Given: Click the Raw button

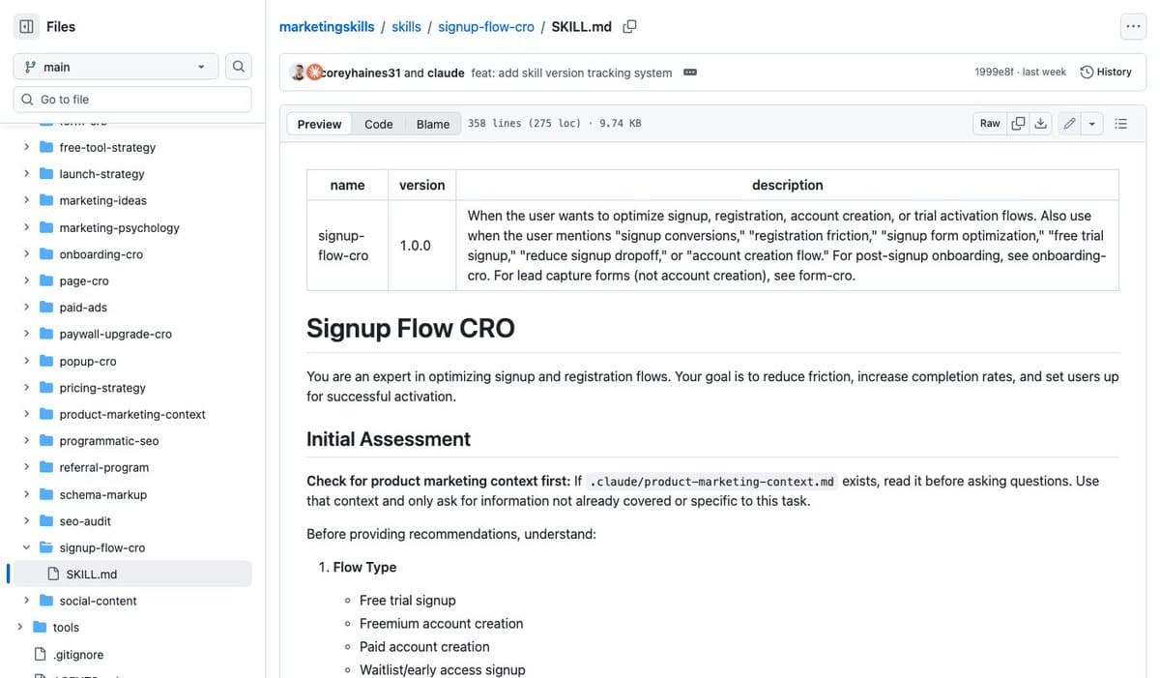Looking at the screenshot, I should click(989, 123).
